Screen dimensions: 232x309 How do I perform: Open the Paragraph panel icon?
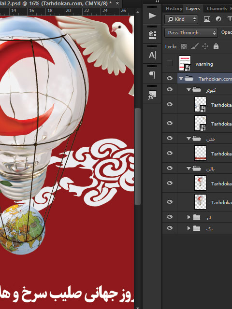152,75
